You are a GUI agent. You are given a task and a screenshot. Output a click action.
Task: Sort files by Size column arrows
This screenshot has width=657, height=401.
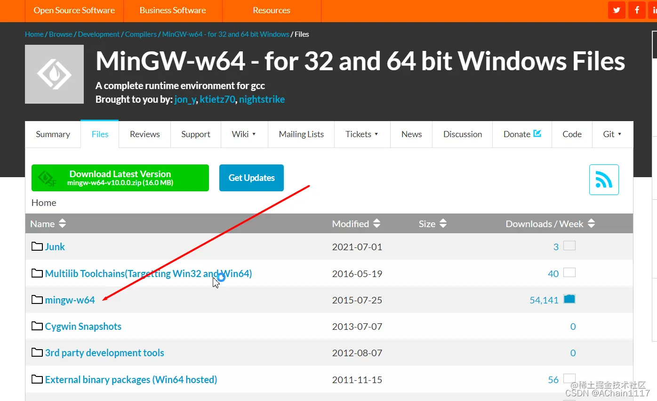point(443,224)
